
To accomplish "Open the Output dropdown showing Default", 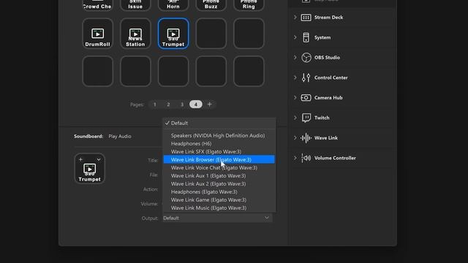I will coord(217,218).
